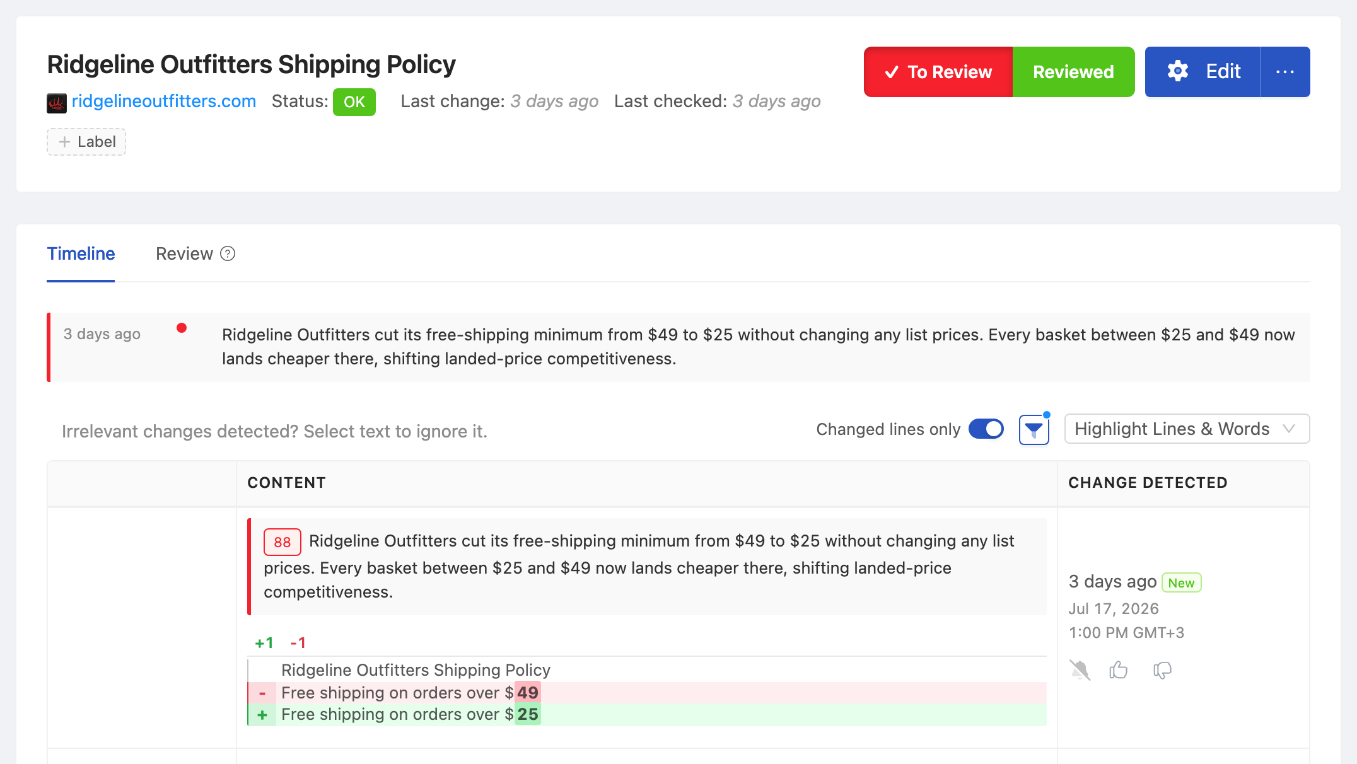Viewport: 1357px width, 764px height.
Task: Click the '+1' additions count
Action: coord(264,643)
